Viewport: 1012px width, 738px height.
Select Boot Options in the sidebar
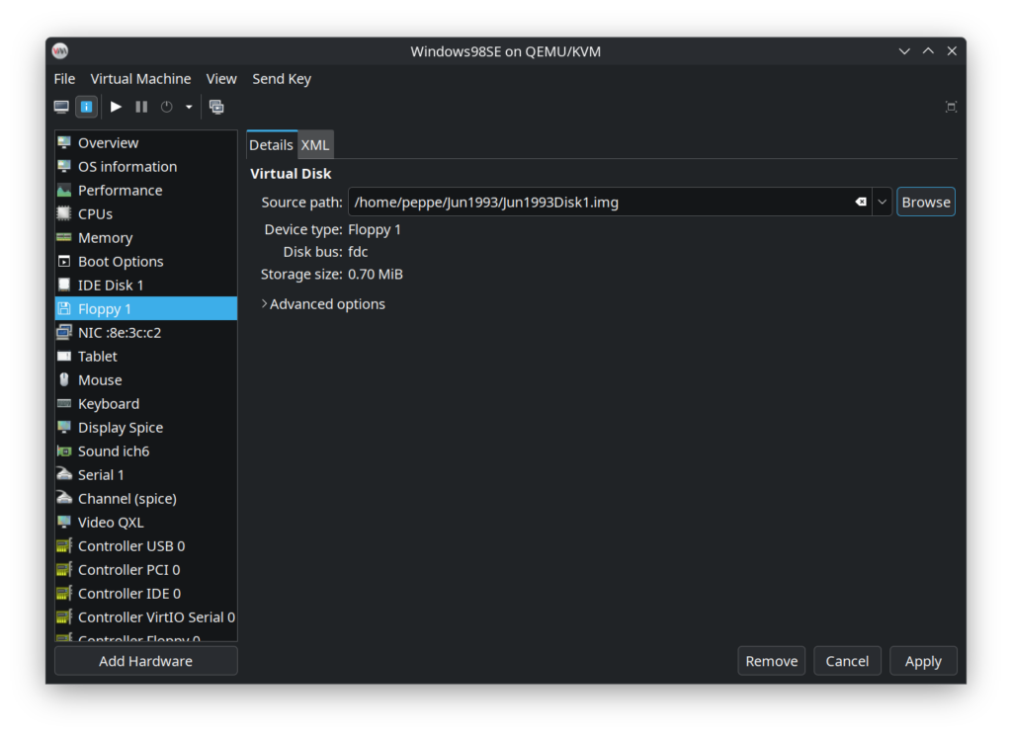tap(121, 261)
